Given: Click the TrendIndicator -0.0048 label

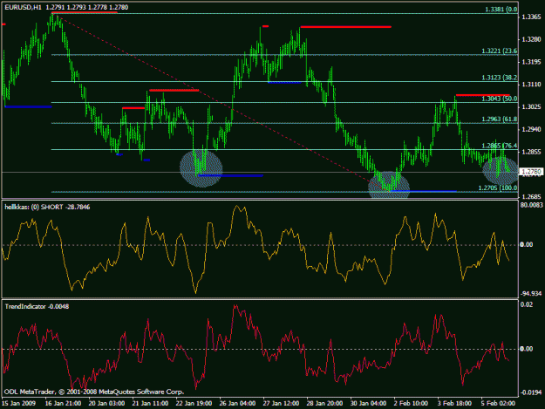Looking at the screenshot, I should tap(37, 306).
